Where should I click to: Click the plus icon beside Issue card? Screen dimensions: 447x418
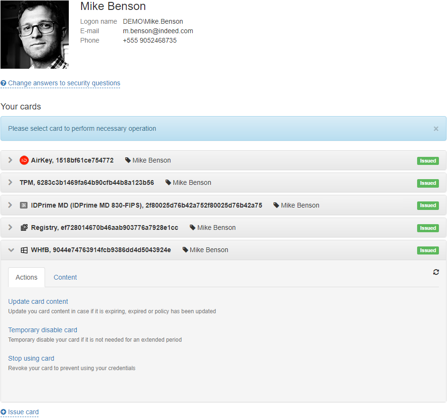pos(3,412)
